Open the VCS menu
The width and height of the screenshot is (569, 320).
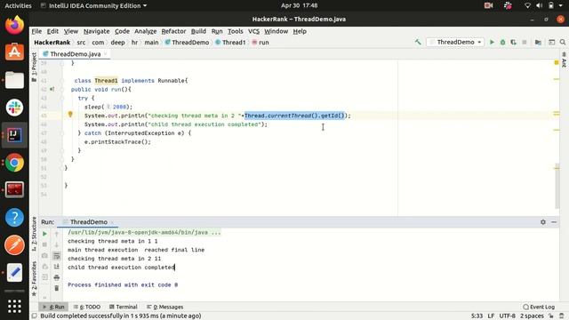[253, 31]
